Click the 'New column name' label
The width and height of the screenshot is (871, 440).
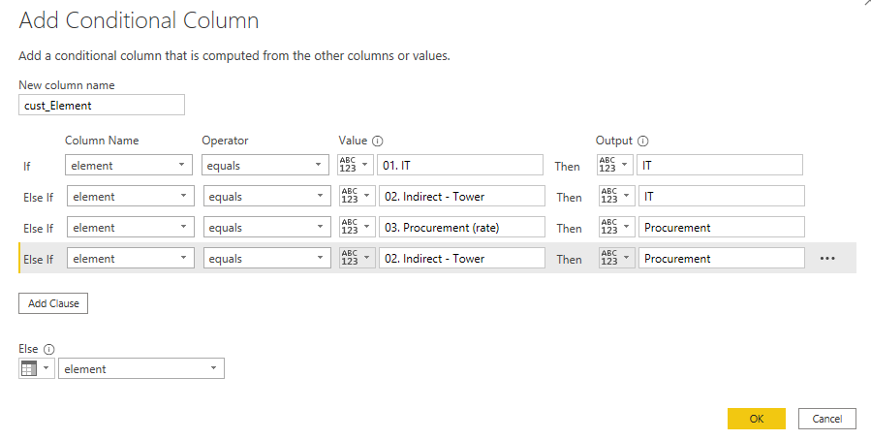pyautogui.click(x=67, y=85)
